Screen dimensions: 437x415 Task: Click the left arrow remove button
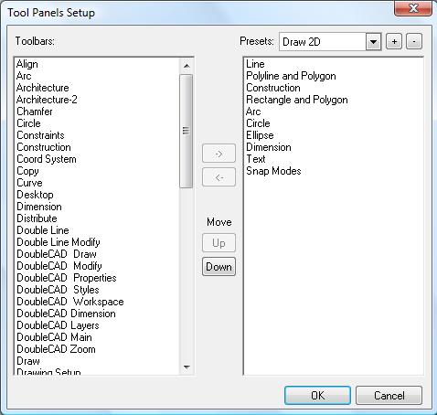point(218,177)
